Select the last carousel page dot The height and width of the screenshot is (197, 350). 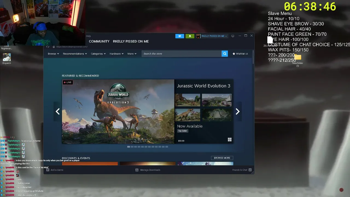tap(167, 147)
